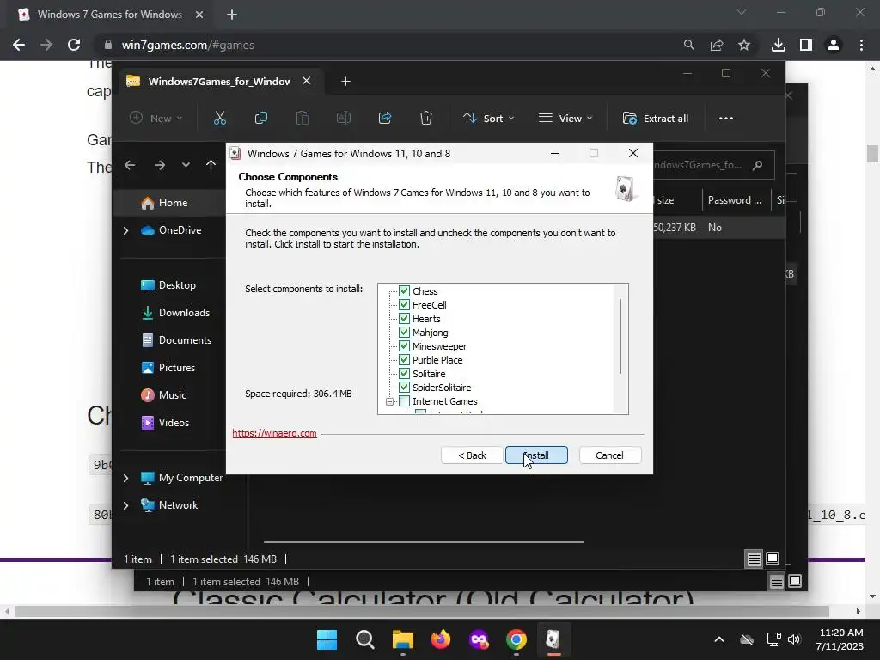Image resolution: width=880 pixels, height=660 pixels.
Task: Switch to details view icon in Explorer status bar
Action: pyautogui.click(x=754, y=559)
